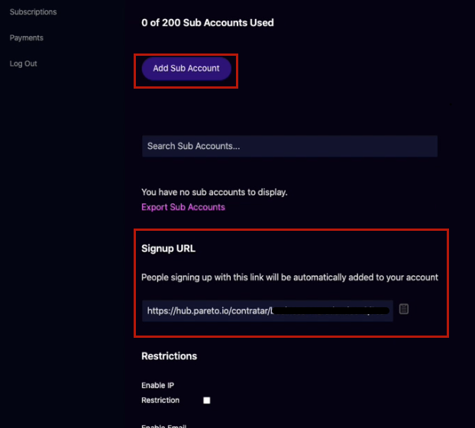The image size is (475, 428).
Task: Tick the Enable IP Restriction checkbox
Action: click(207, 400)
